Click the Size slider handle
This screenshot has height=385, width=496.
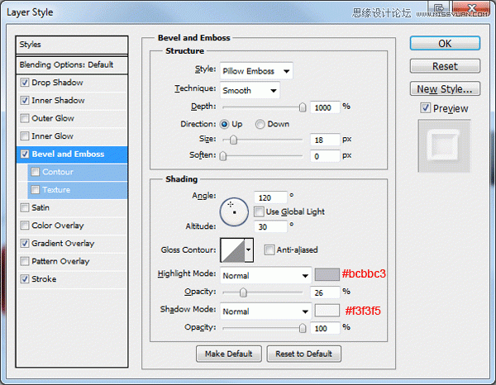(x=233, y=140)
